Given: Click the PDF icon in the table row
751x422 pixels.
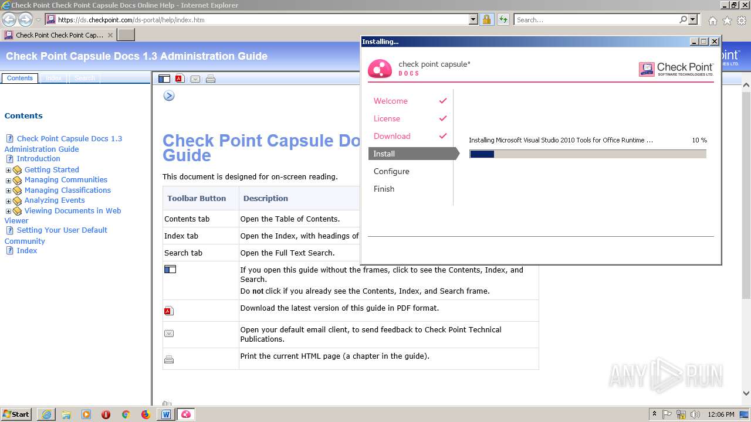Looking at the screenshot, I should click(x=169, y=311).
